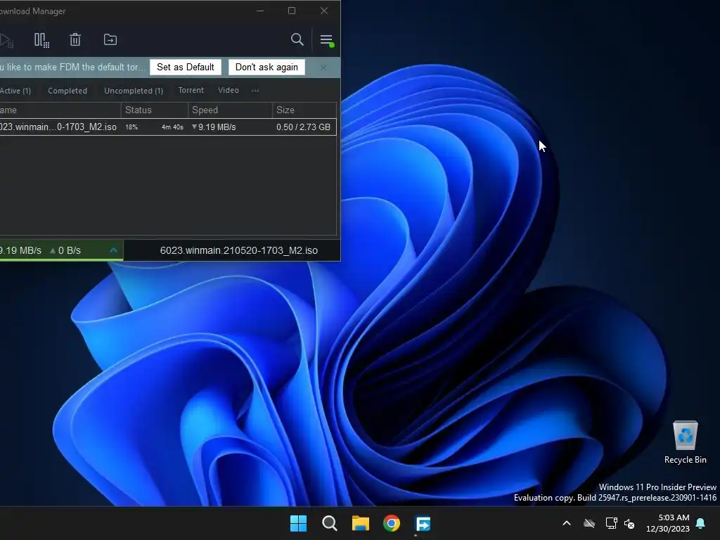The image size is (720, 540).
Task: Sort downloads by Speed column header
Action: tap(230, 110)
